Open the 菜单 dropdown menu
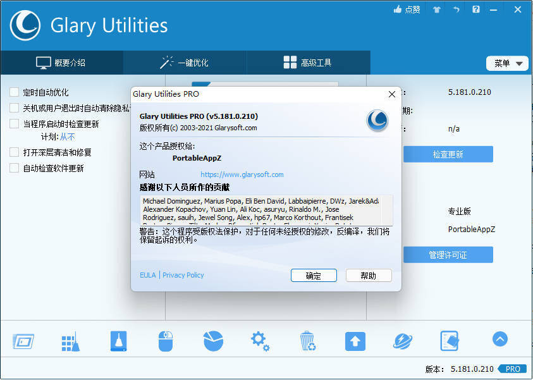 tap(507, 63)
